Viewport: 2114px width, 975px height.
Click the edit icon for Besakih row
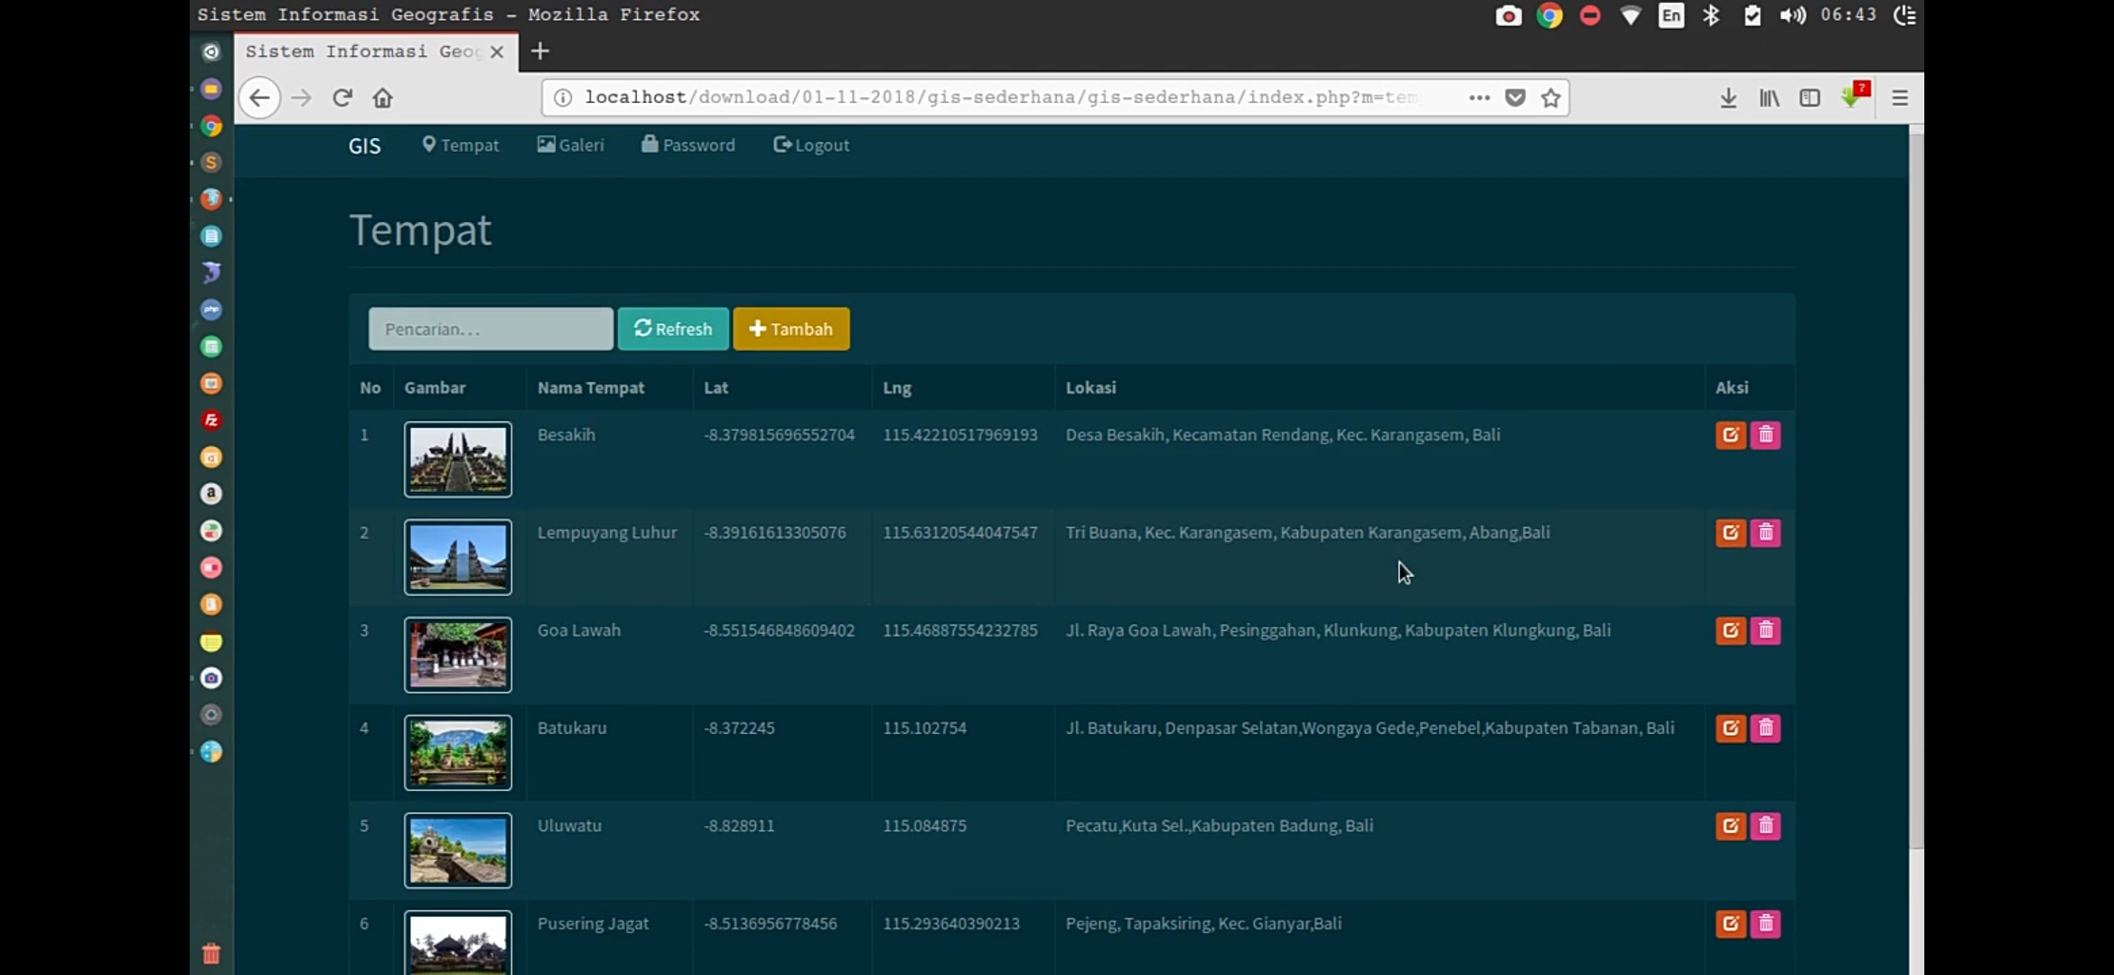pos(1730,435)
